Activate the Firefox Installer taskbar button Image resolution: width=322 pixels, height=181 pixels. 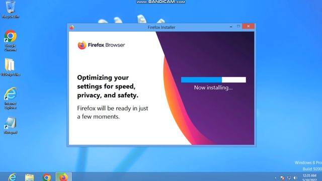[64, 177]
